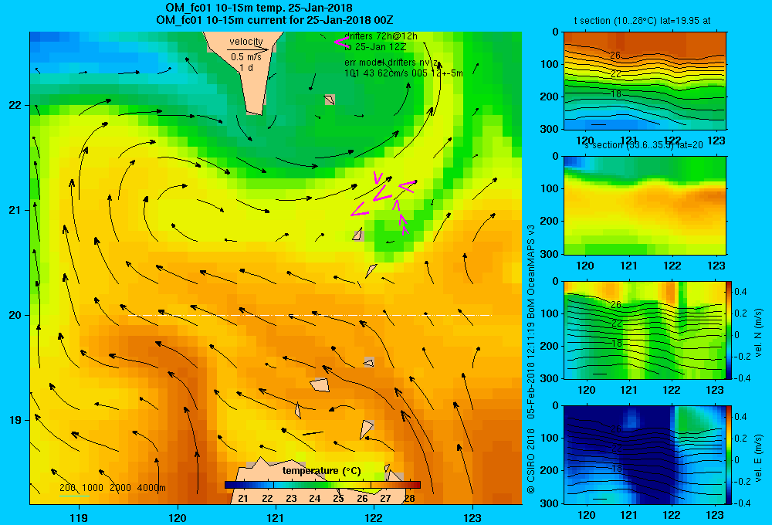The width and height of the screenshot is (772, 525).
Task: Click longitude label 121 under the main map
Action: pyautogui.click(x=276, y=517)
